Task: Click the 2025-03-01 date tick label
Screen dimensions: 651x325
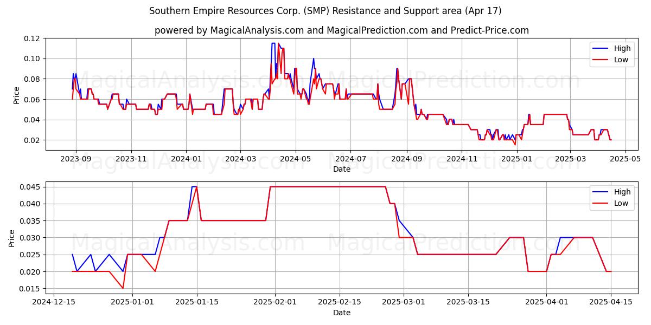Action: [404, 302]
